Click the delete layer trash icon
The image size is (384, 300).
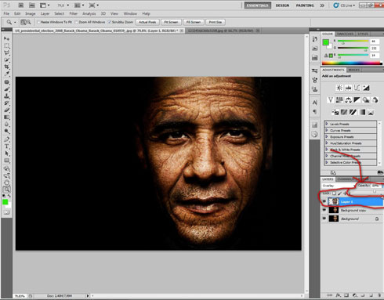point(379,295)
